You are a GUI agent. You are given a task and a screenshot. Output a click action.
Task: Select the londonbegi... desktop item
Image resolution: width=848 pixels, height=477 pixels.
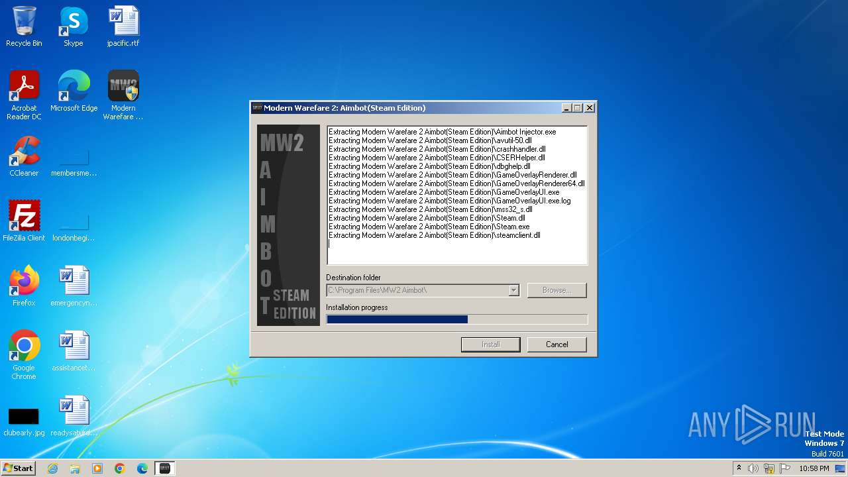(74, 225)
